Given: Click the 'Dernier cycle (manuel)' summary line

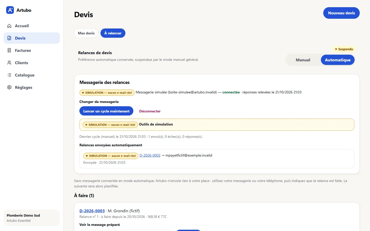Looking at the screenshot, I should coord(141,137).
